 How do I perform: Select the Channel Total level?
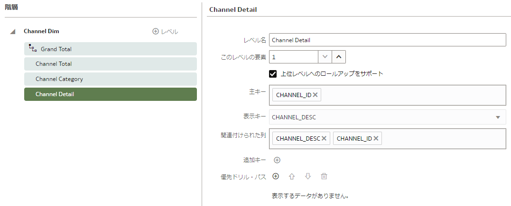tap(111, 64)
